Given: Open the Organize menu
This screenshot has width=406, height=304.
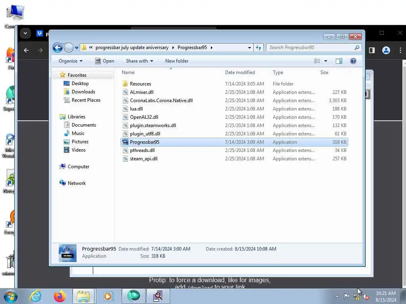Looking at the screenshot, I should coord(71,61).
